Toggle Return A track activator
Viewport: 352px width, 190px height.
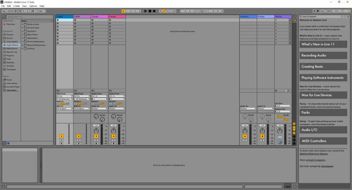[245, 136]
